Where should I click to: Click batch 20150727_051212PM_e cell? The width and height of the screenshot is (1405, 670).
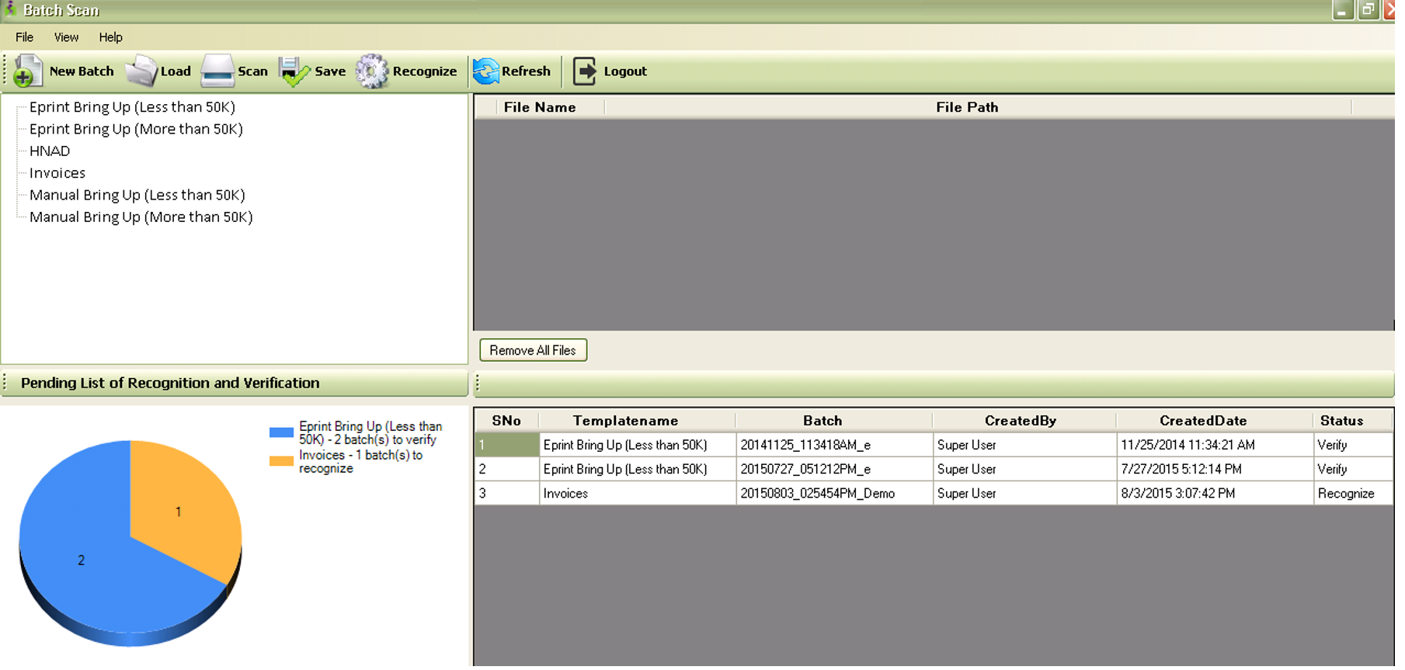coord(834,469)
